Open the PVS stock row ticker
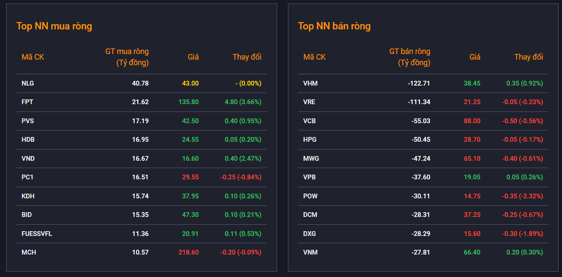The image size is (562, 277). tap(28, 121)
